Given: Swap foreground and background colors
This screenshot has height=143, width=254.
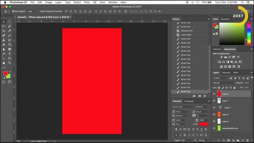Looking at the screenshot, I should pos(10,71).
